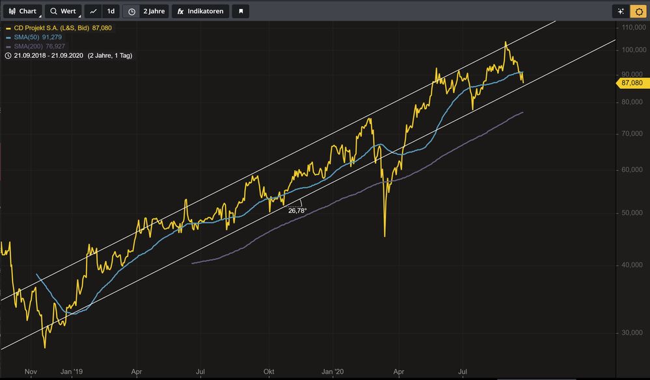Click the small clock icon beside date range
Screen dimensions: 650x380
click(x=8, y=55)
